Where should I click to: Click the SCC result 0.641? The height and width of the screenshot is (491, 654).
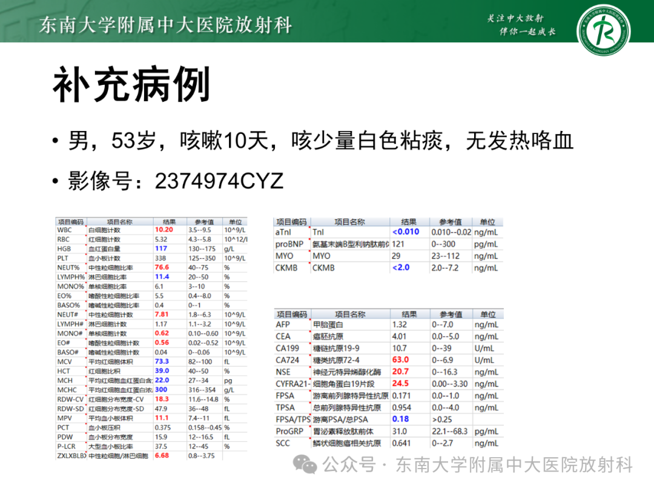coord(401,443)
